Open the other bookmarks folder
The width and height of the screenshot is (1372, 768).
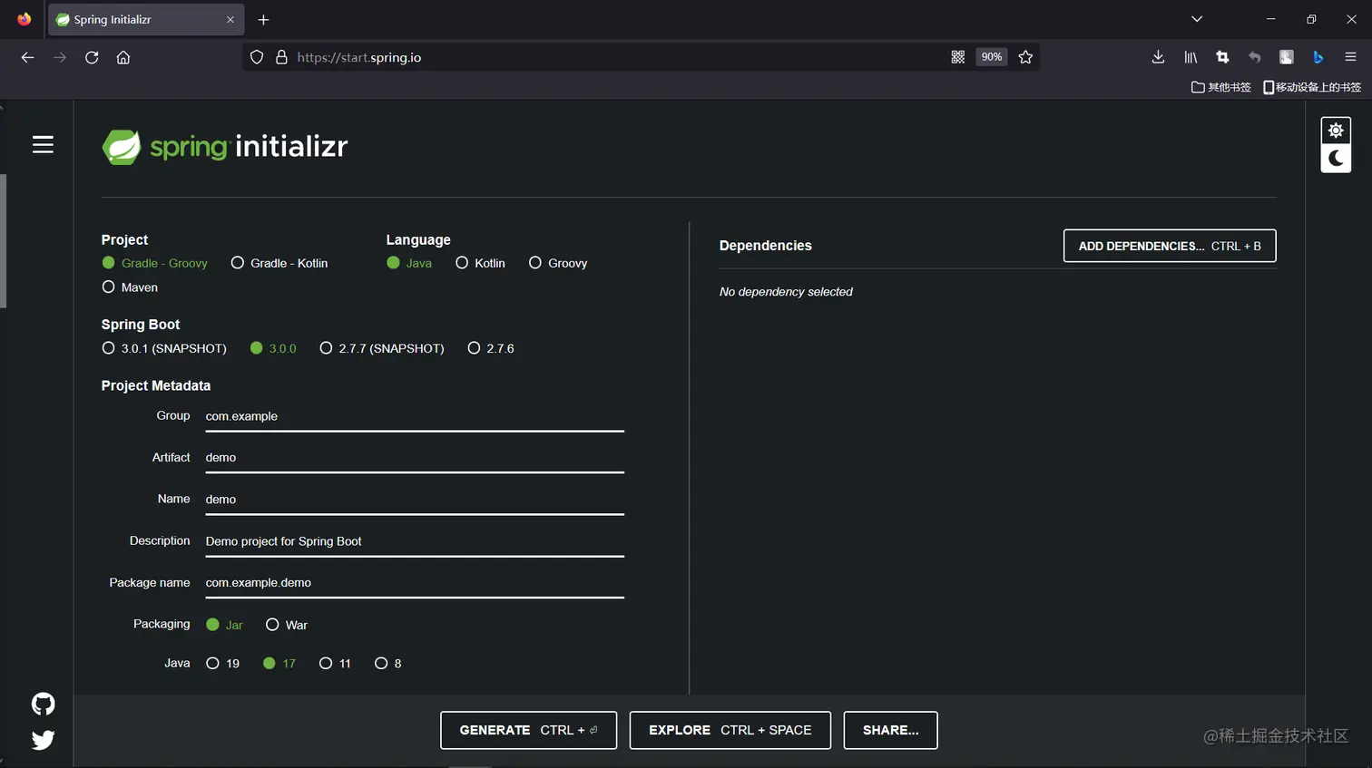click(1220, 87)
